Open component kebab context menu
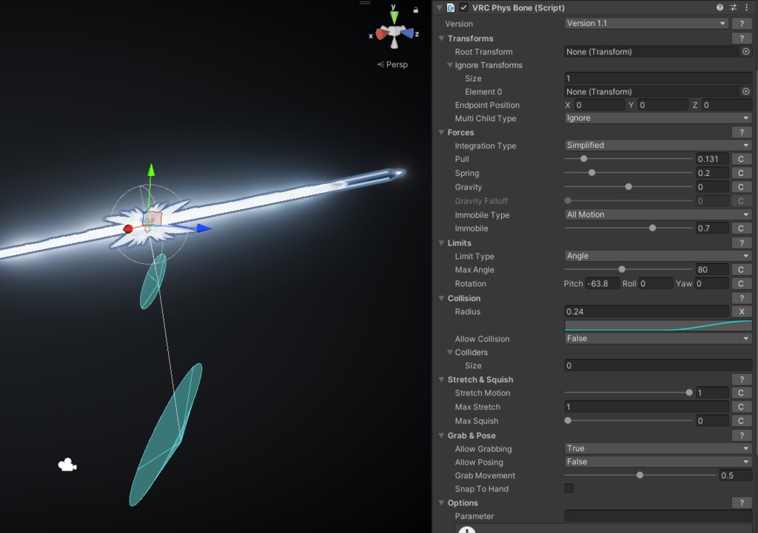Screen dimensions: 758x533 point(746,7)
